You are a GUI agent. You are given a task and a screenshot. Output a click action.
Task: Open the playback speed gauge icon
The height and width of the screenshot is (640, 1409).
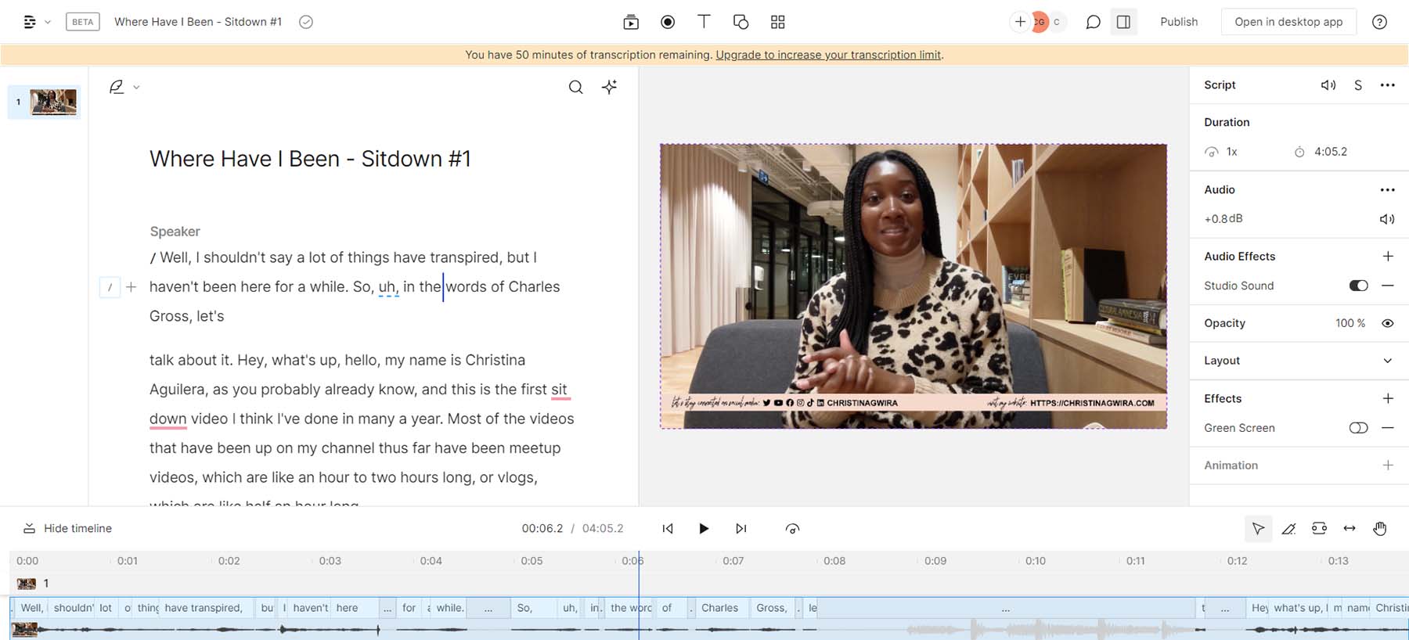[x=792, y=529]
